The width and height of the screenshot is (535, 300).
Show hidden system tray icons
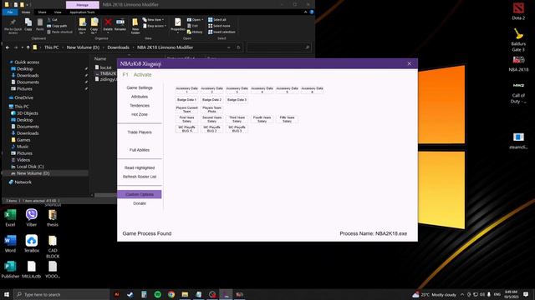click(x=462, y=294)
